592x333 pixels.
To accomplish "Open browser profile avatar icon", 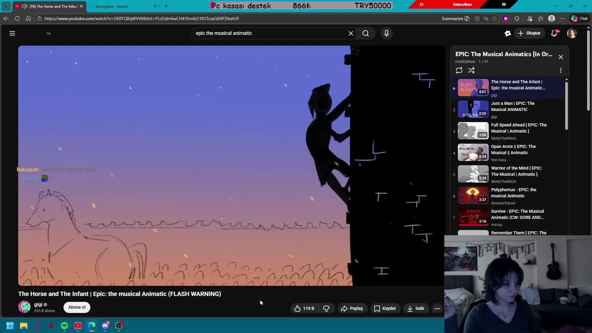I will [x=551, y=18].
